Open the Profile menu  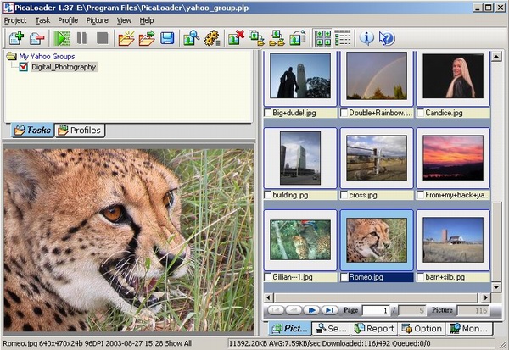point(68,20)
